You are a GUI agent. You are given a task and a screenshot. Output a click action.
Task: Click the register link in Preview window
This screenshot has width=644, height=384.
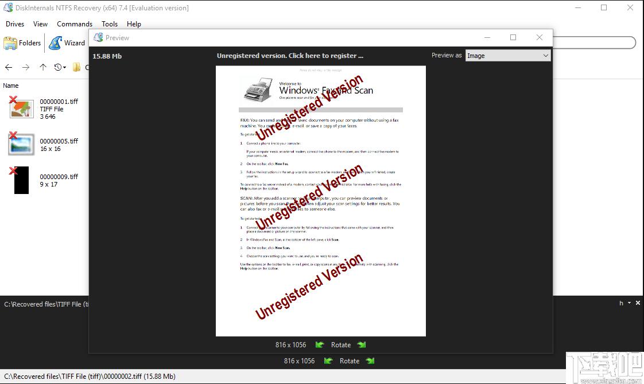click(x=290, y=56)
